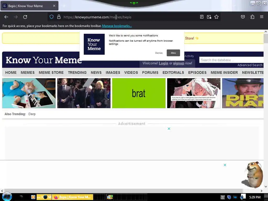Allow Know Your Meme notifications

(173, 53)
